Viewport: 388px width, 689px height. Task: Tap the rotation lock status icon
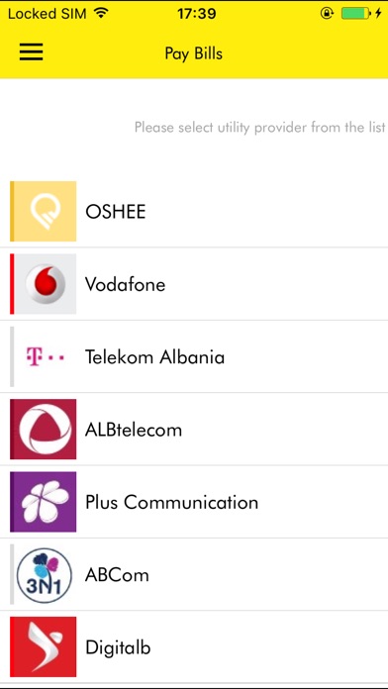pos(327,14)
